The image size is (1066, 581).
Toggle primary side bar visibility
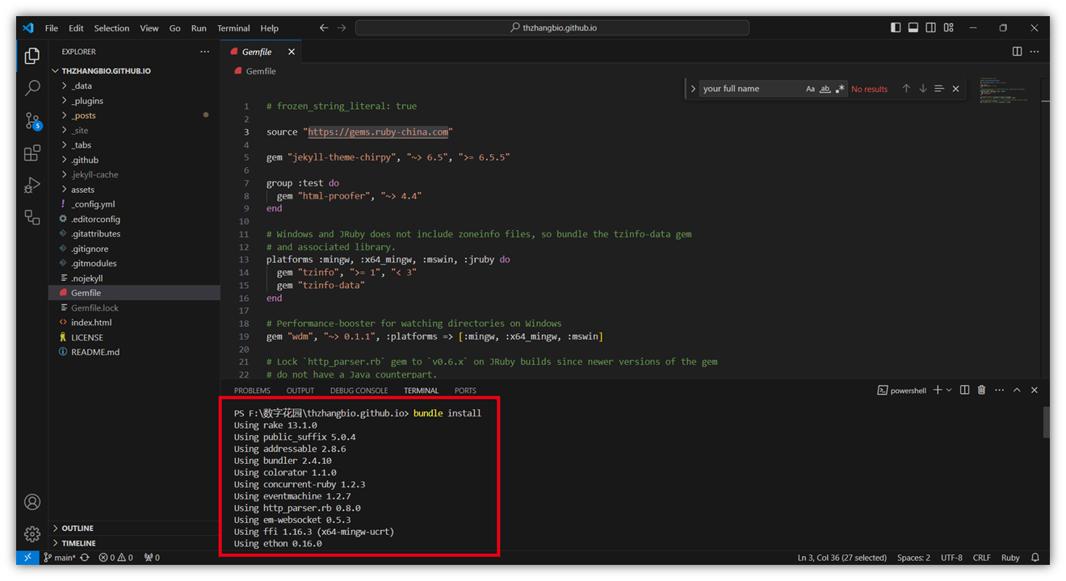pyautogui.click(x=896, y=27)
